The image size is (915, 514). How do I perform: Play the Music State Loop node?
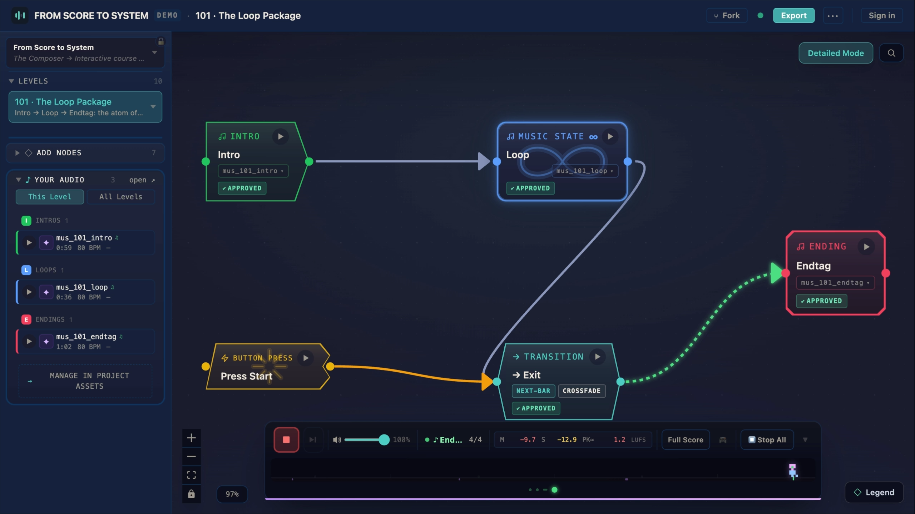(x=610, y=136)
